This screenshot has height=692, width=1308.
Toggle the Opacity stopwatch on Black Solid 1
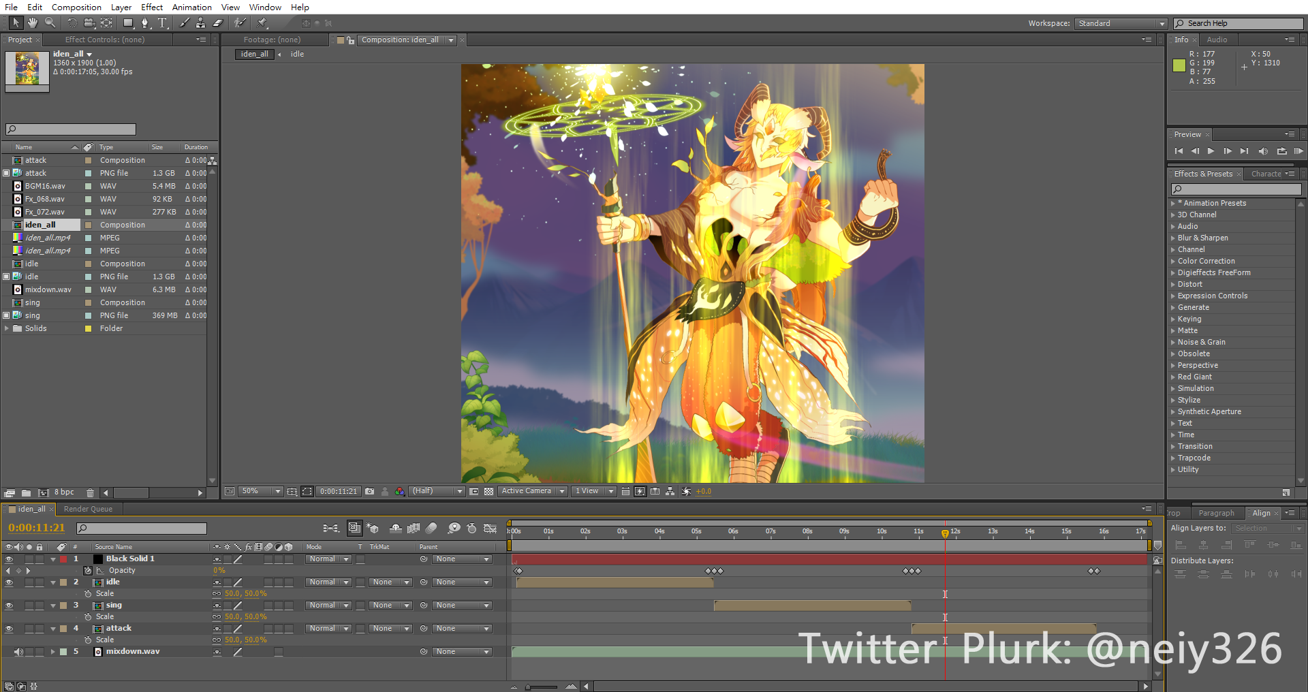point(88,571)
